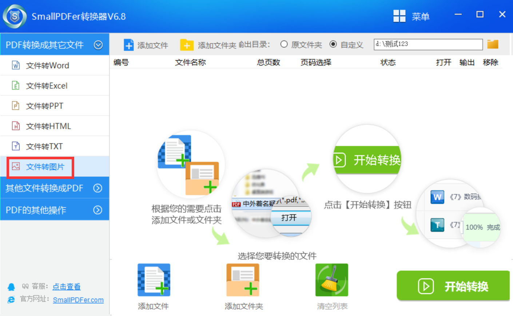This screenshot has width=513, height=316.
Task: Click the large Add File icon at bottom
Action: click(x=154, y=280)
